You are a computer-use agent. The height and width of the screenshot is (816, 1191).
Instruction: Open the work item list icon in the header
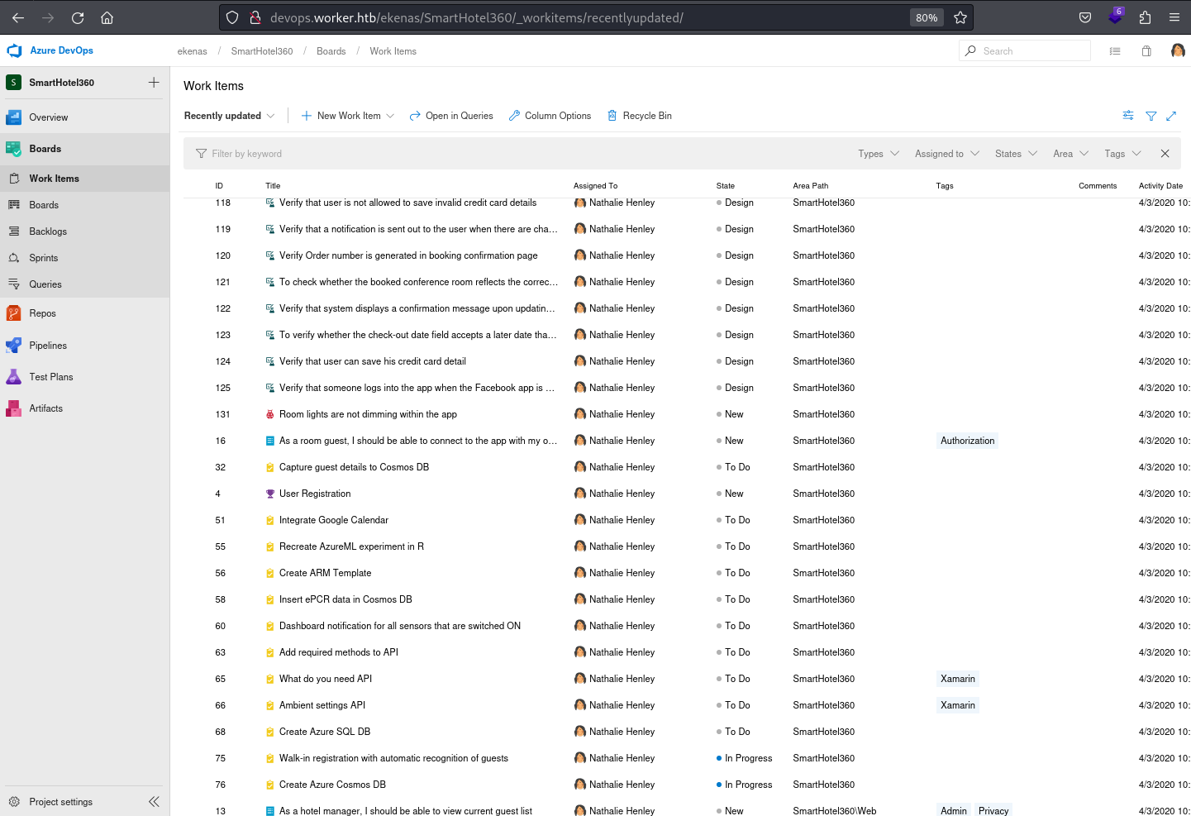pos(1115,51)
